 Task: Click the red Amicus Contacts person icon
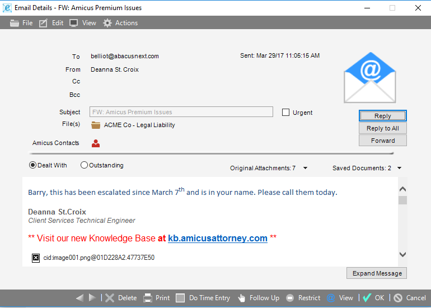point(96,143)
